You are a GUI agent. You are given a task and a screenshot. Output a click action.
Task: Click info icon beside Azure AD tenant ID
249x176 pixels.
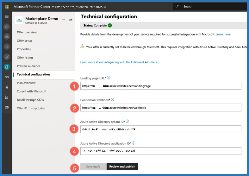(x=127, y=121)
